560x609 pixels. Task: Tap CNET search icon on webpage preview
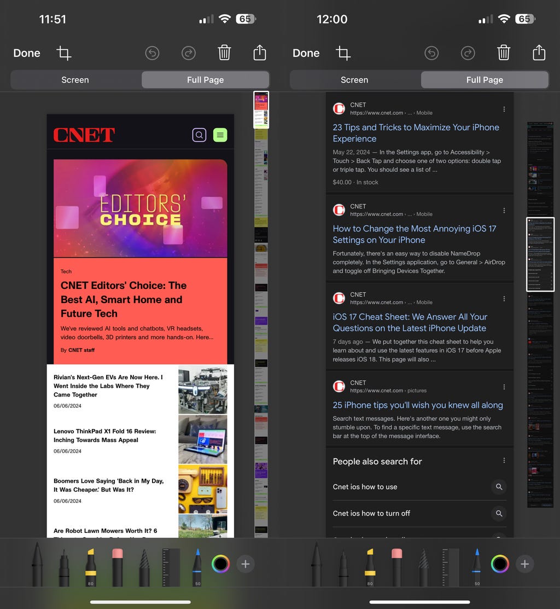coord(199,135)
